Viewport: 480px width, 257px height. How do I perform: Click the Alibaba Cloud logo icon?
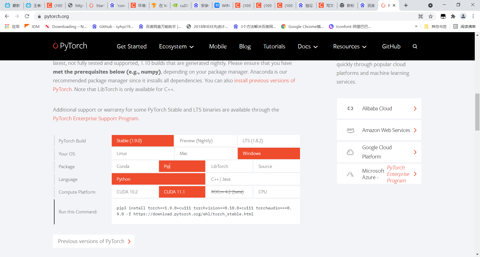350,109
